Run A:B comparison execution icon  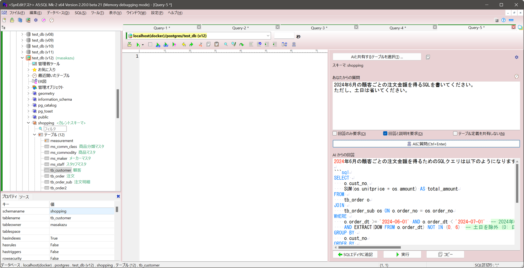point(158,45)
